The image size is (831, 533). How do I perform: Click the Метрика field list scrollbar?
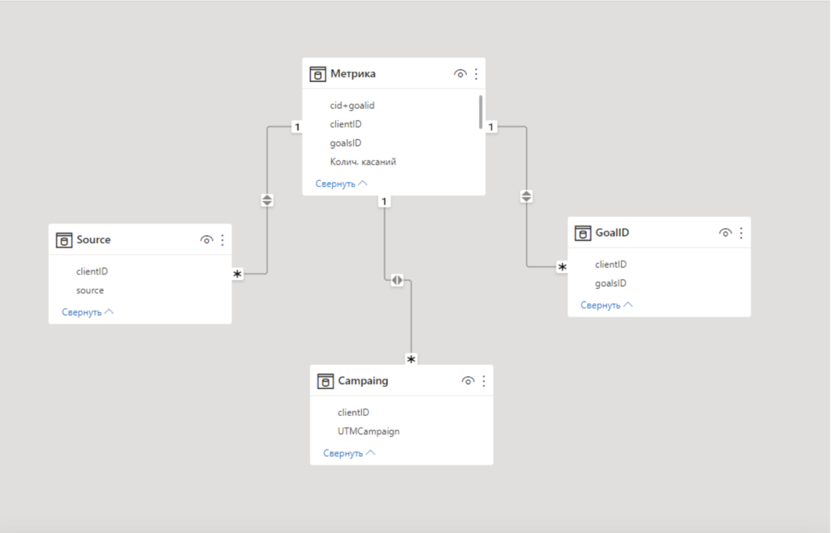point(481,112)
